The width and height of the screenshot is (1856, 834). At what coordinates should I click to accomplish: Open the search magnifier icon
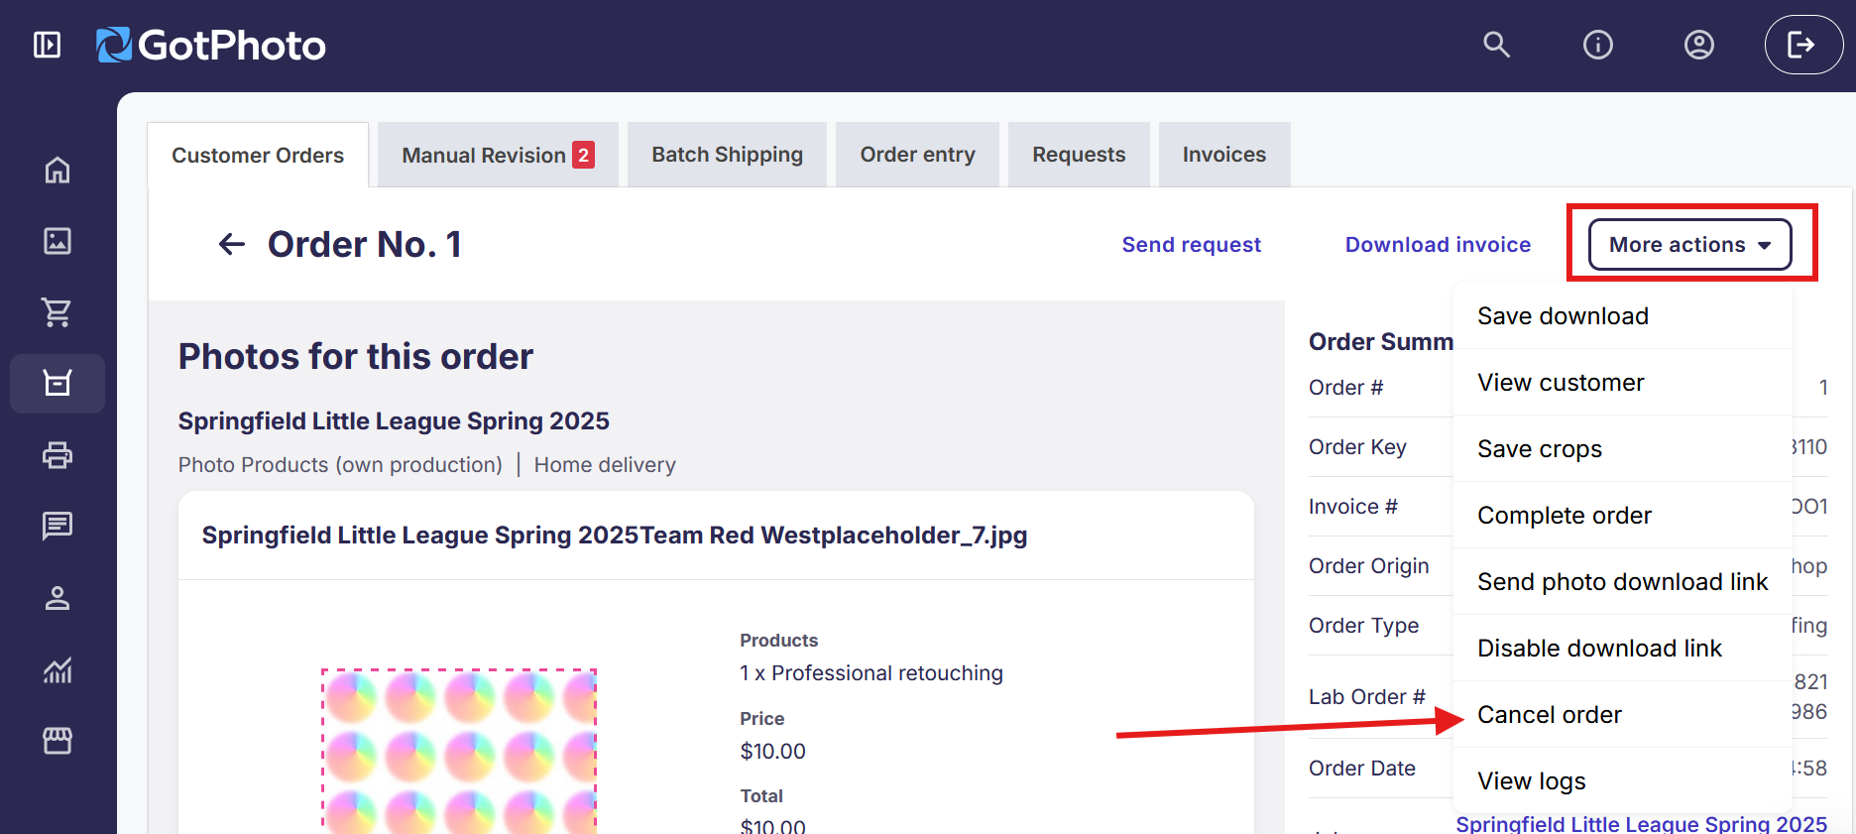[1496, 45]
